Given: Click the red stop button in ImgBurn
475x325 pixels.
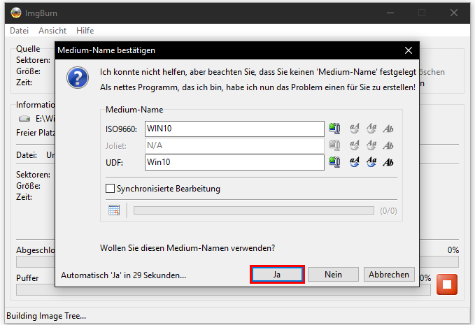Looking at the screenshot, I should (x=447, y=284).
